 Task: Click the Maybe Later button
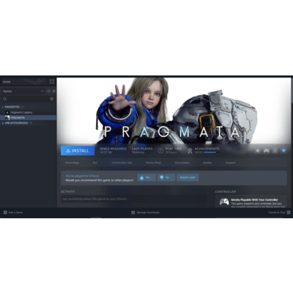click(x=188, y=177)
